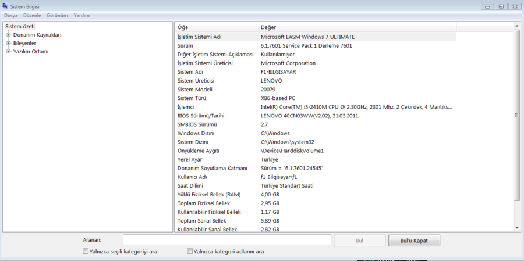Open the Dosya menu
Viewport: 524px width, 261px height.
pos(10,15)
